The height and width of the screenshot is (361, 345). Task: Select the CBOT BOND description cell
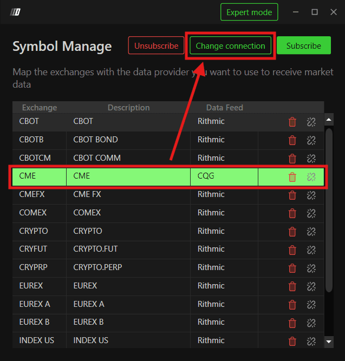pos(128,140)
